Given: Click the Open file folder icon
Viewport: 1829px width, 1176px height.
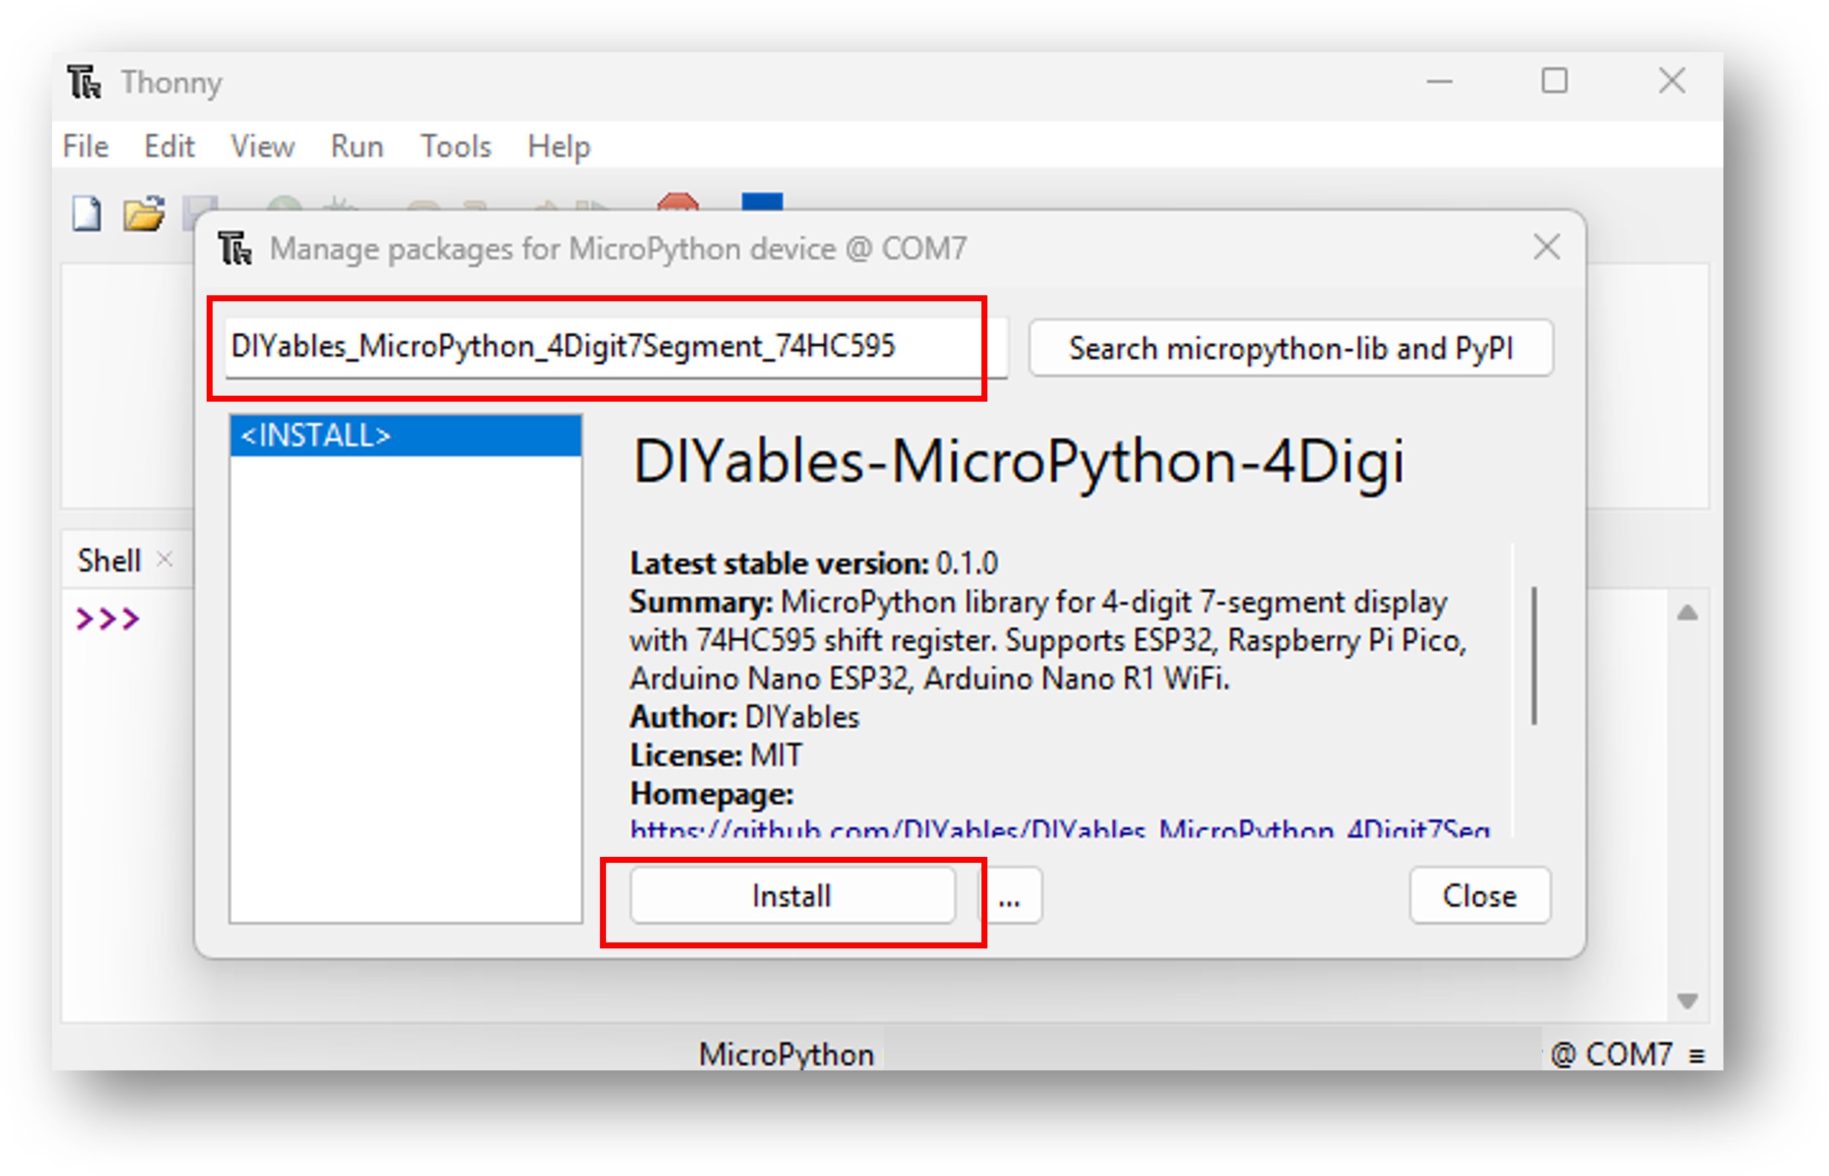Looking at the screenshot, I should pyautogui.click(x=143, y=213).
